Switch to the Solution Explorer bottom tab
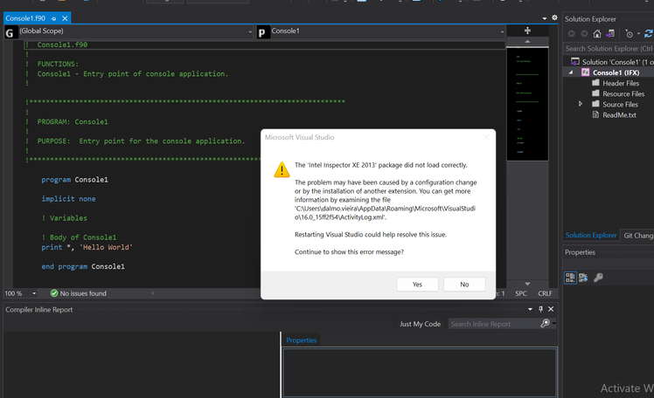Viewport: 654px width, 398px height. pyautogui.click(x=590, y=235)
